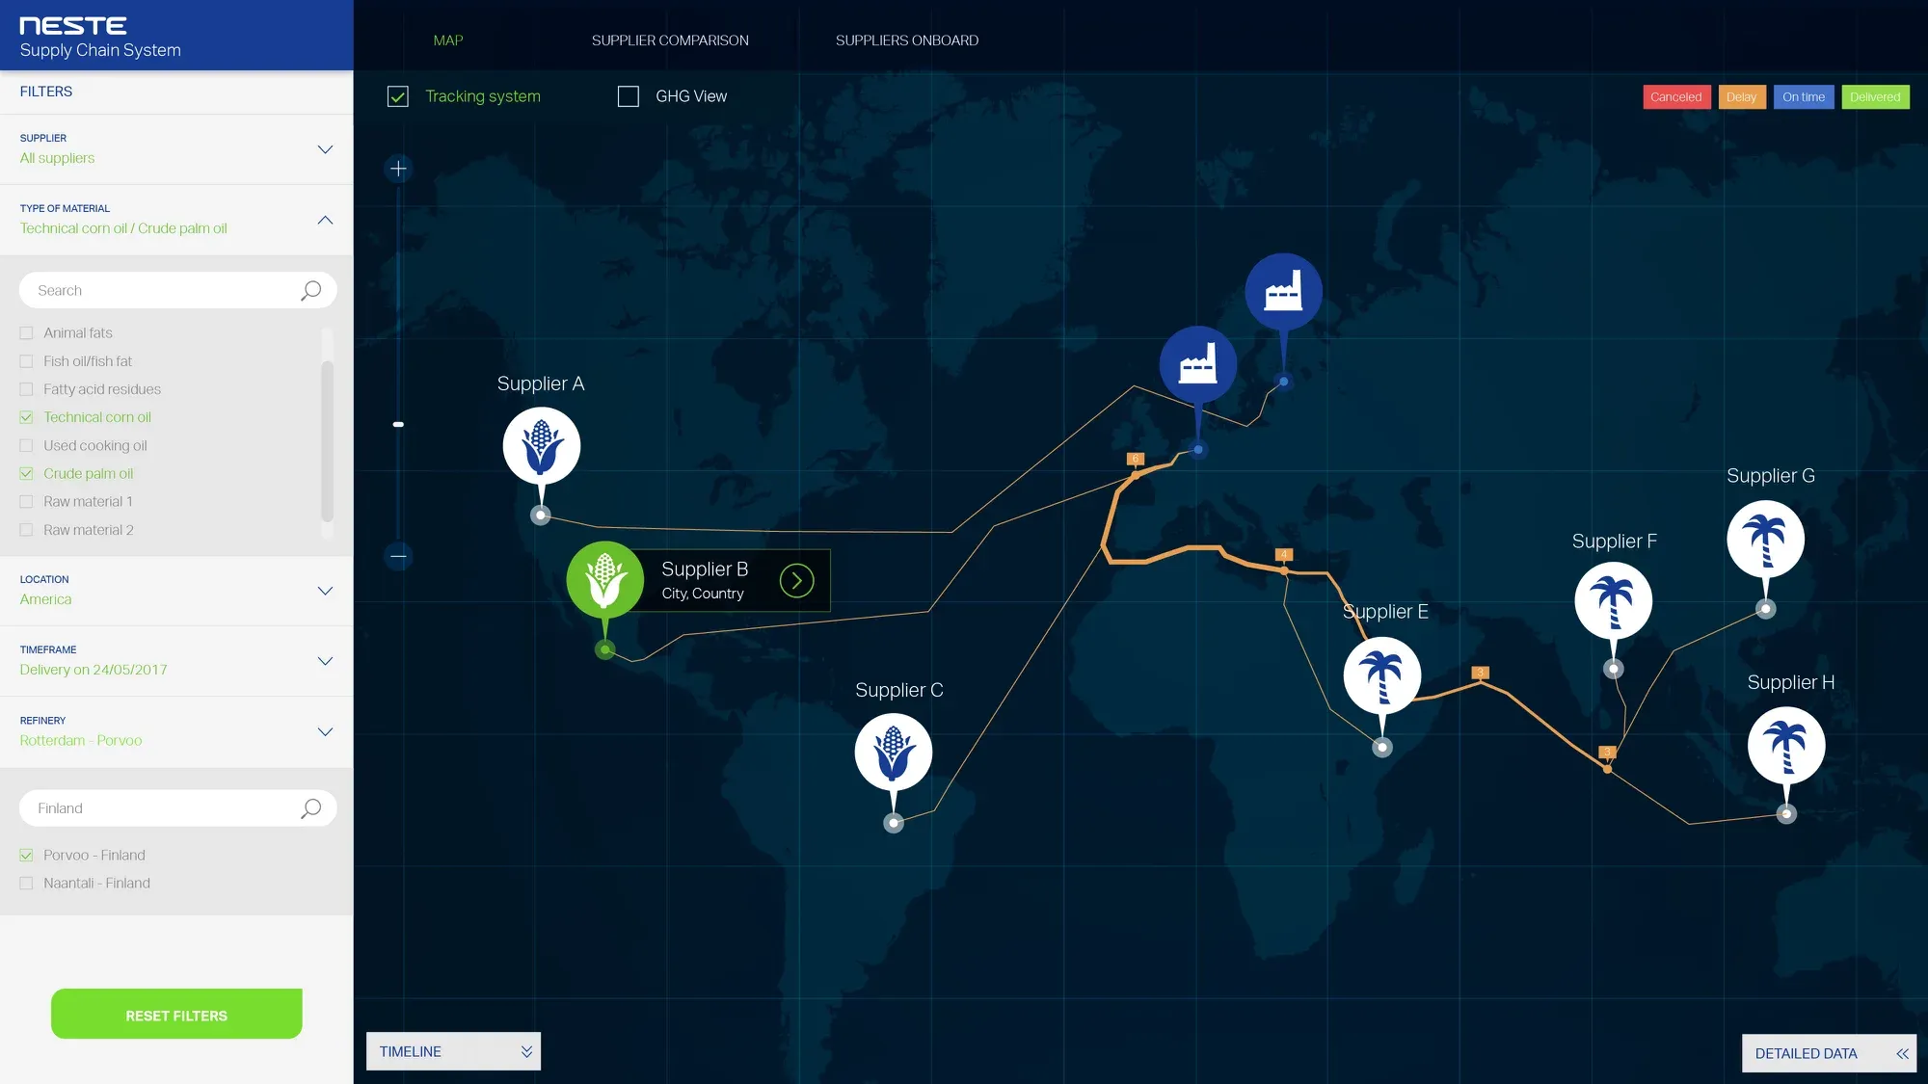Enable the GHG View checkbox
The width and height of the screenshot is (1928, 1084).
click(x=629, y=96)
